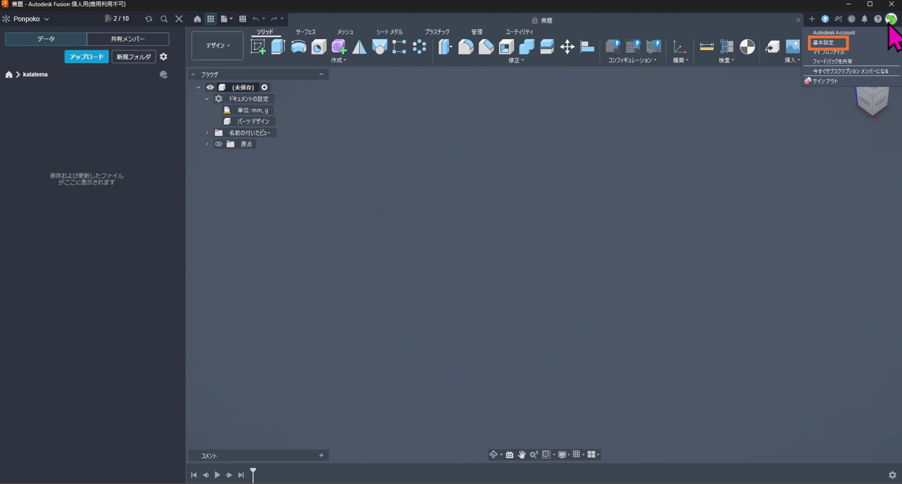Screen dimensions: 902x484
Task: Click the New Folder (新規フォルダ) button
Action: 134,57
